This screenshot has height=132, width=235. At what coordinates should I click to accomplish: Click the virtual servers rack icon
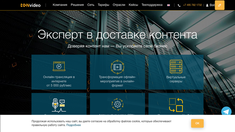[176, 66]
